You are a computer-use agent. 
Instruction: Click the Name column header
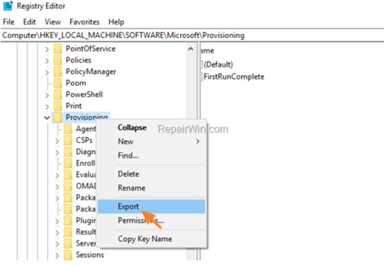(x=207, y=51)
